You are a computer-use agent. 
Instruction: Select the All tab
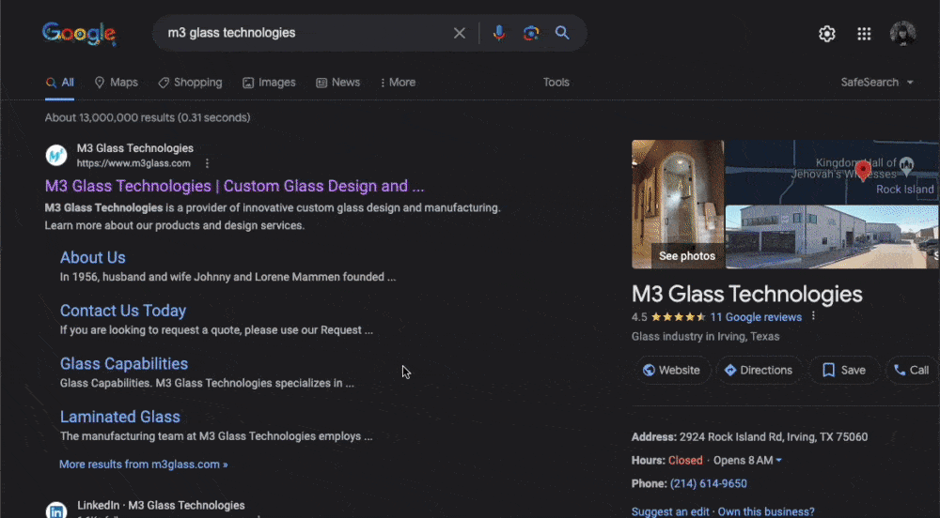click(x=60, y=83)
